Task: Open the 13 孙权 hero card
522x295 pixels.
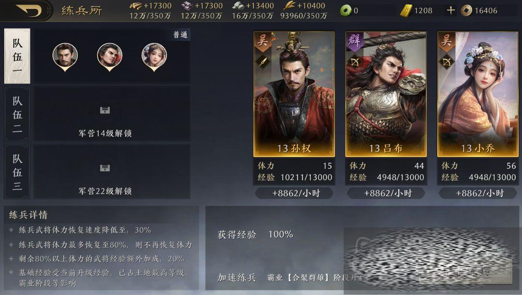Action: click(x=294, y=94)
